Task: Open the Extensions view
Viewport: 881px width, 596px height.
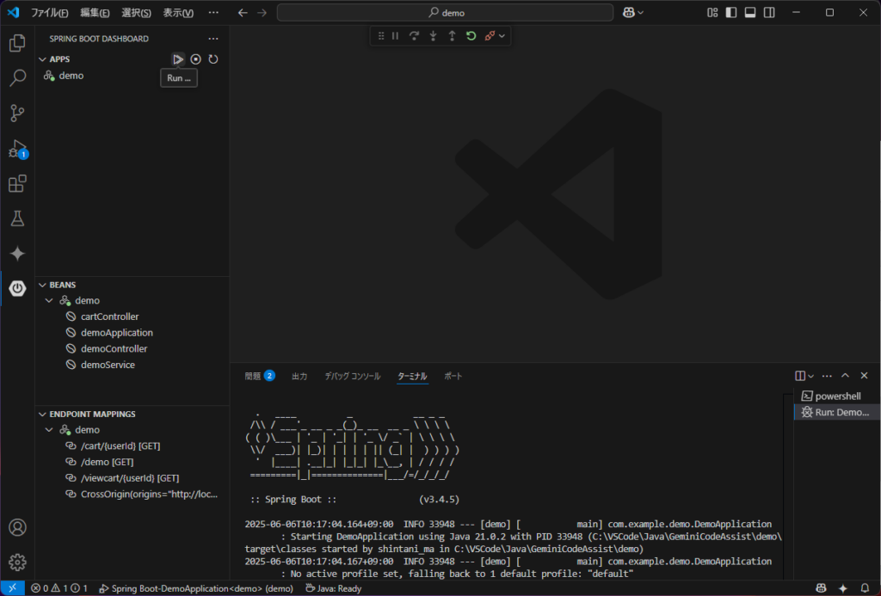Action: point(17,184)
